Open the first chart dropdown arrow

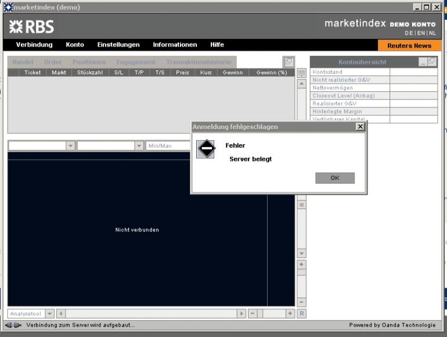(x=70, y=146)
